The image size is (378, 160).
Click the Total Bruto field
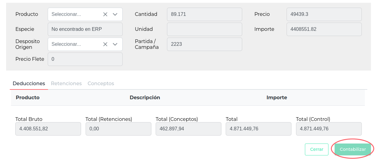click(x=48, y=129)
